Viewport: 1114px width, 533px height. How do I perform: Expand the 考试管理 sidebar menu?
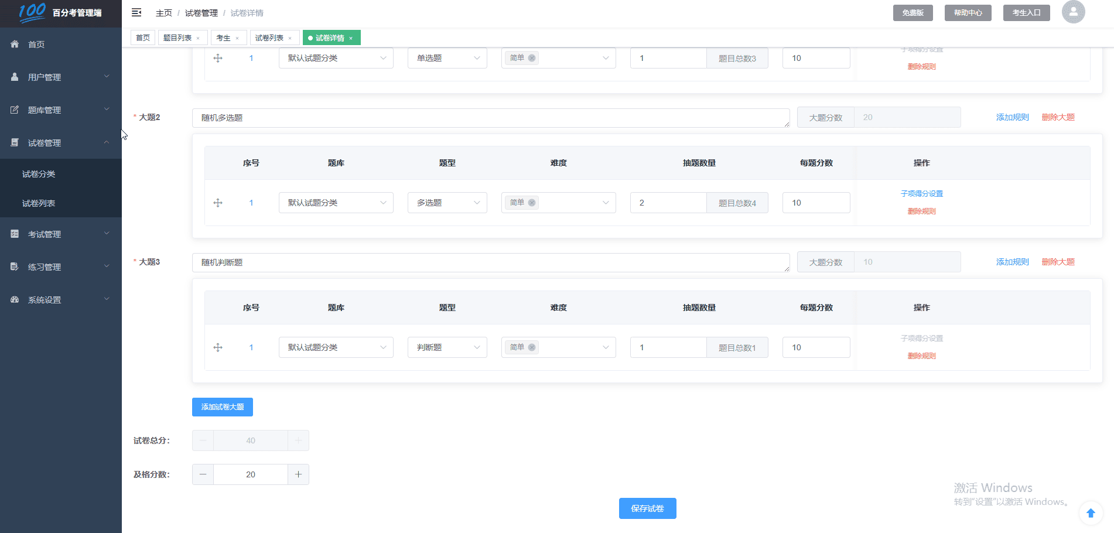click(61, 234)
